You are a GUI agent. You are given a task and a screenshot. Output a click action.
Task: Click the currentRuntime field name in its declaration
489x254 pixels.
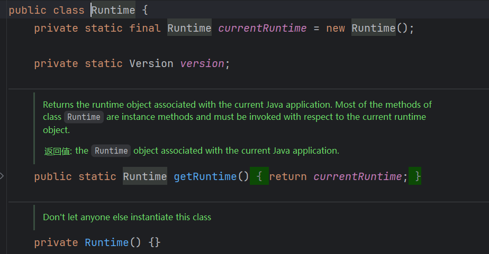coord(262,28)
